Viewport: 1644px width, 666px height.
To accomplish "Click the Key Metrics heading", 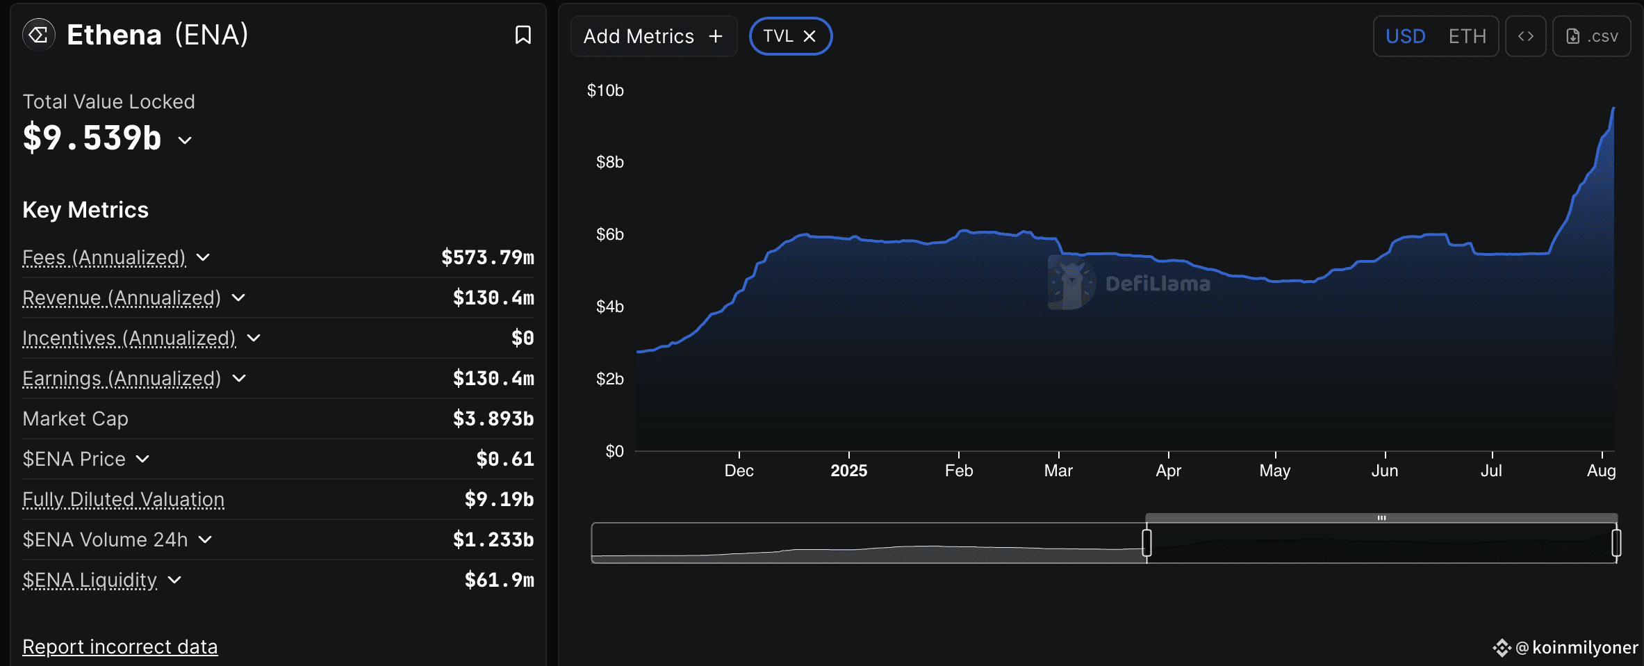I will 85,210.
